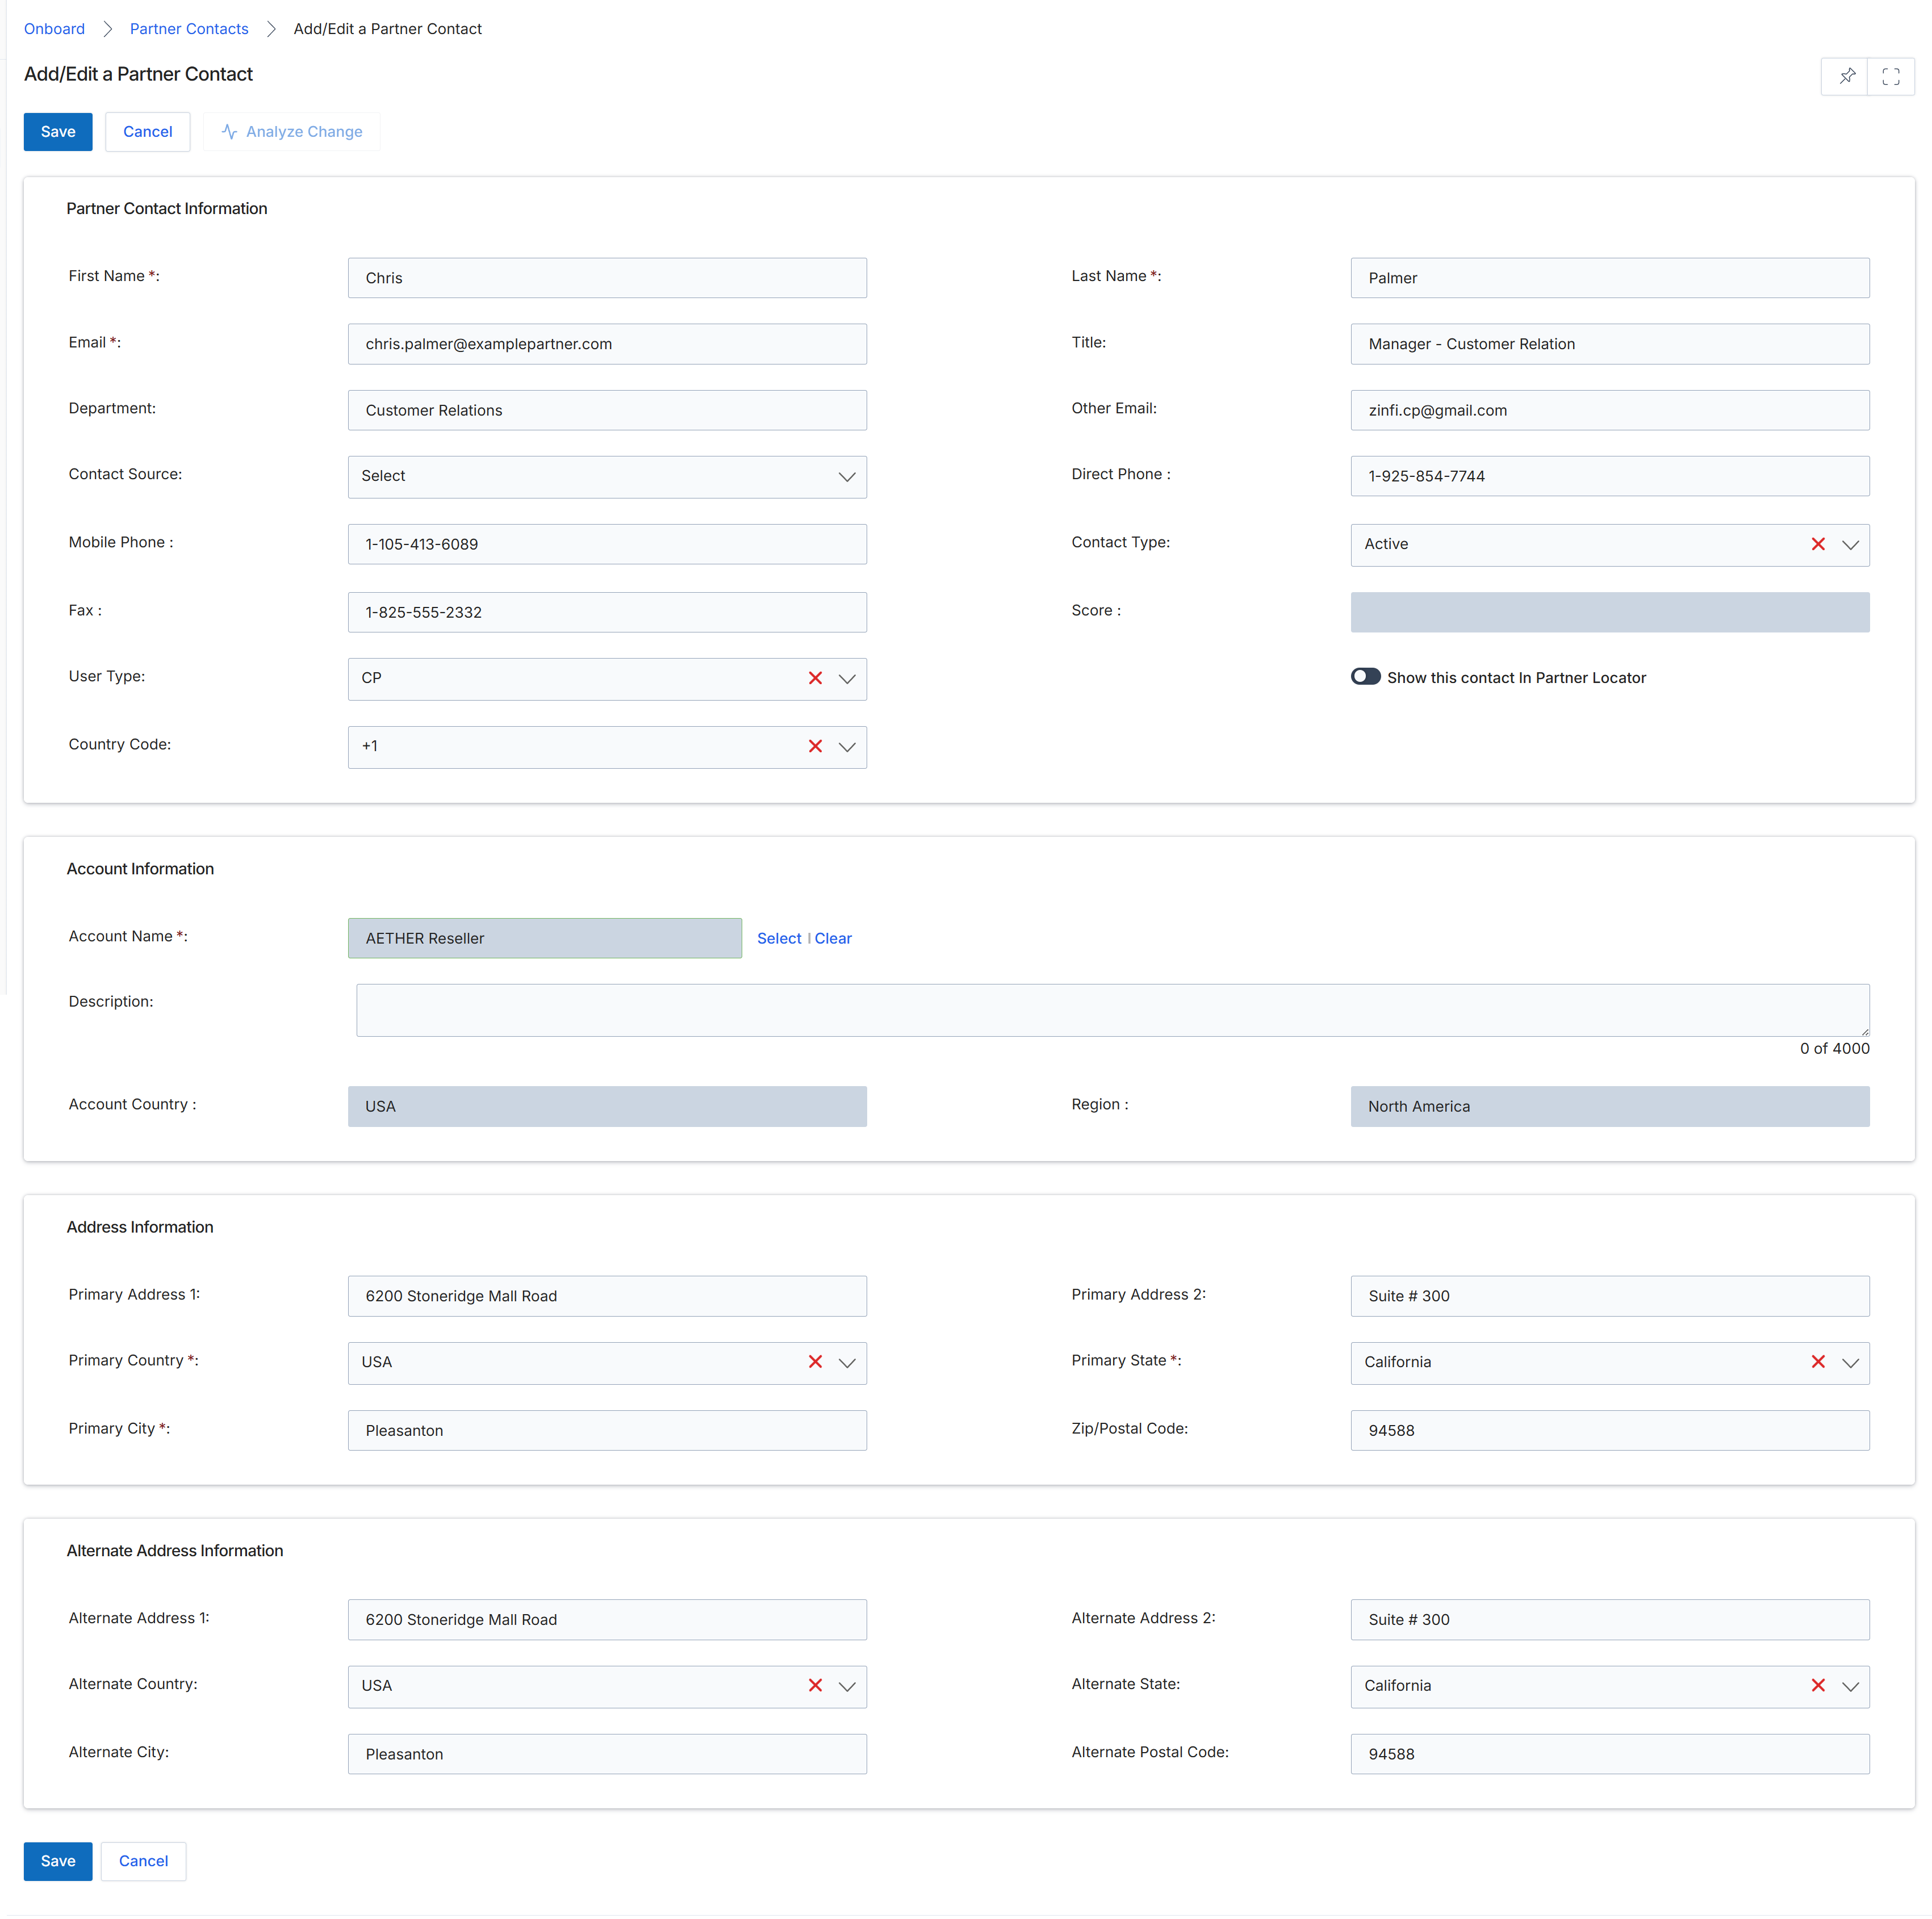
Task: Click the '0 of 4000' character counter
Action: [x=1834, y=1049]
